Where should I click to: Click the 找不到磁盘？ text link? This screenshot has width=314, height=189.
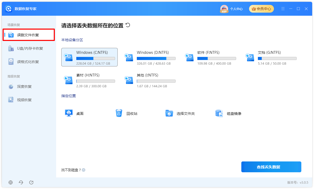tap(71, 170)
